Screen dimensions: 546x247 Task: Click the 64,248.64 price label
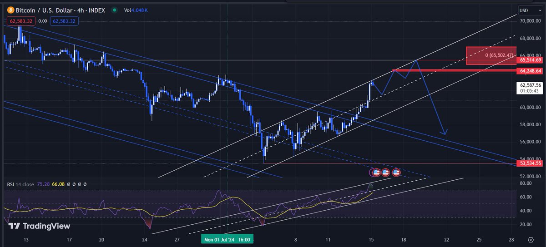(530, 71)
